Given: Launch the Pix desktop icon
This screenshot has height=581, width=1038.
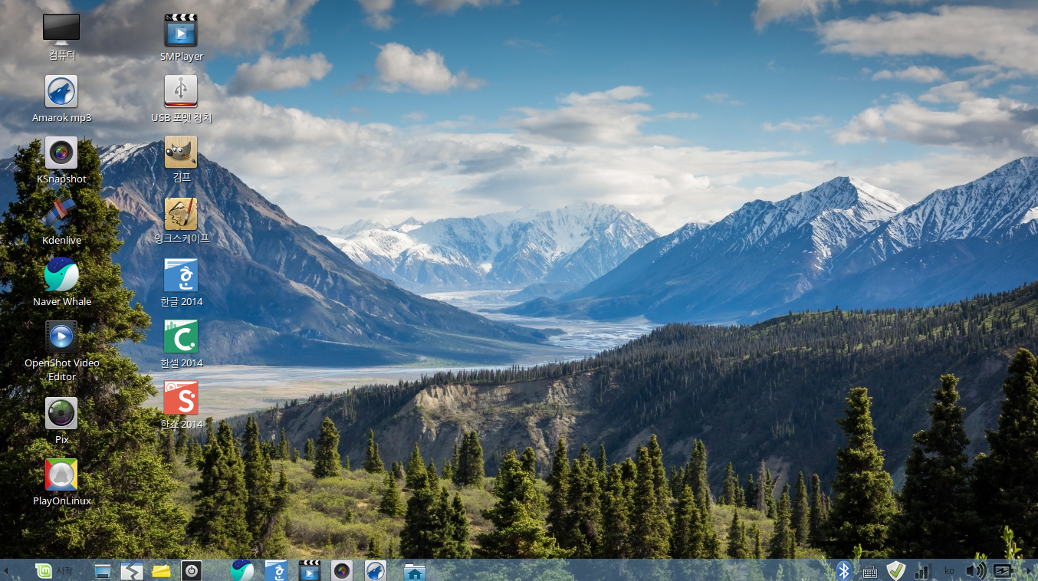Looking at the screenshot, I should tap(61, 413).
